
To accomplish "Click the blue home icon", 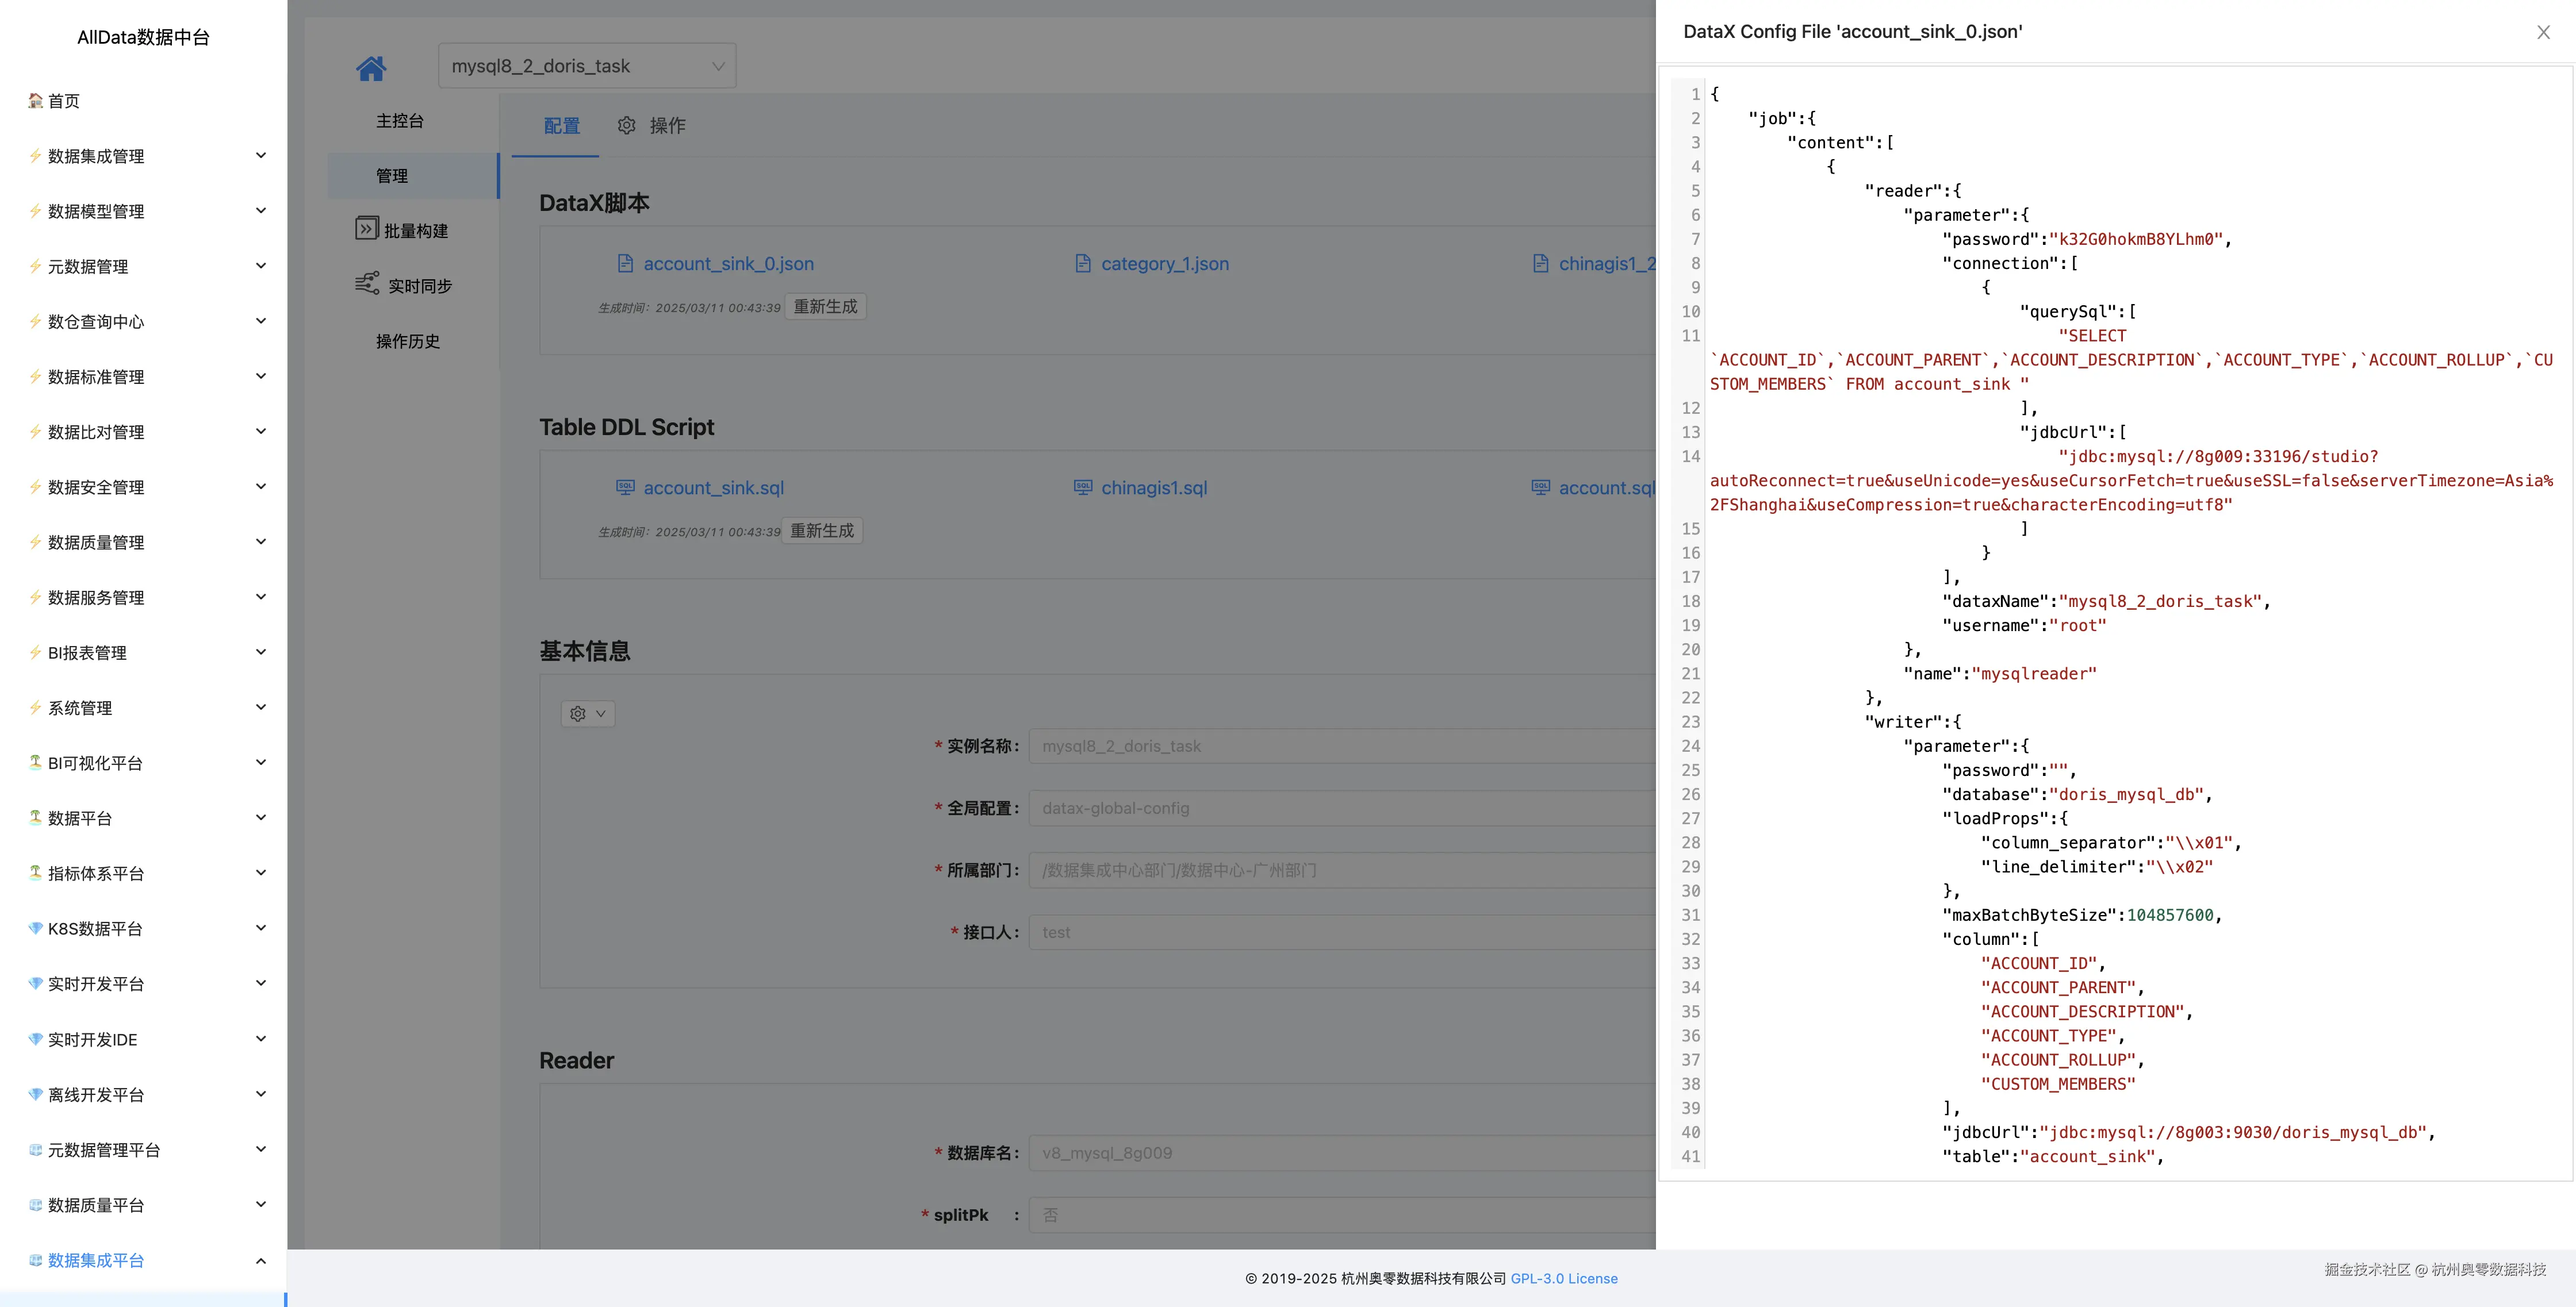I will pyautogui.click(x=371, y=68).
